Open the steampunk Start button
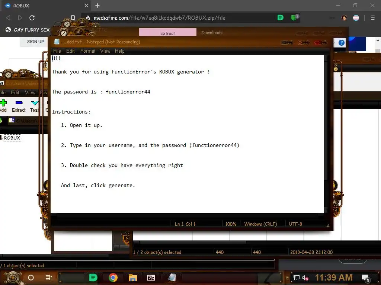This screenshot has width=381, height=285. [x=13, y=278]
